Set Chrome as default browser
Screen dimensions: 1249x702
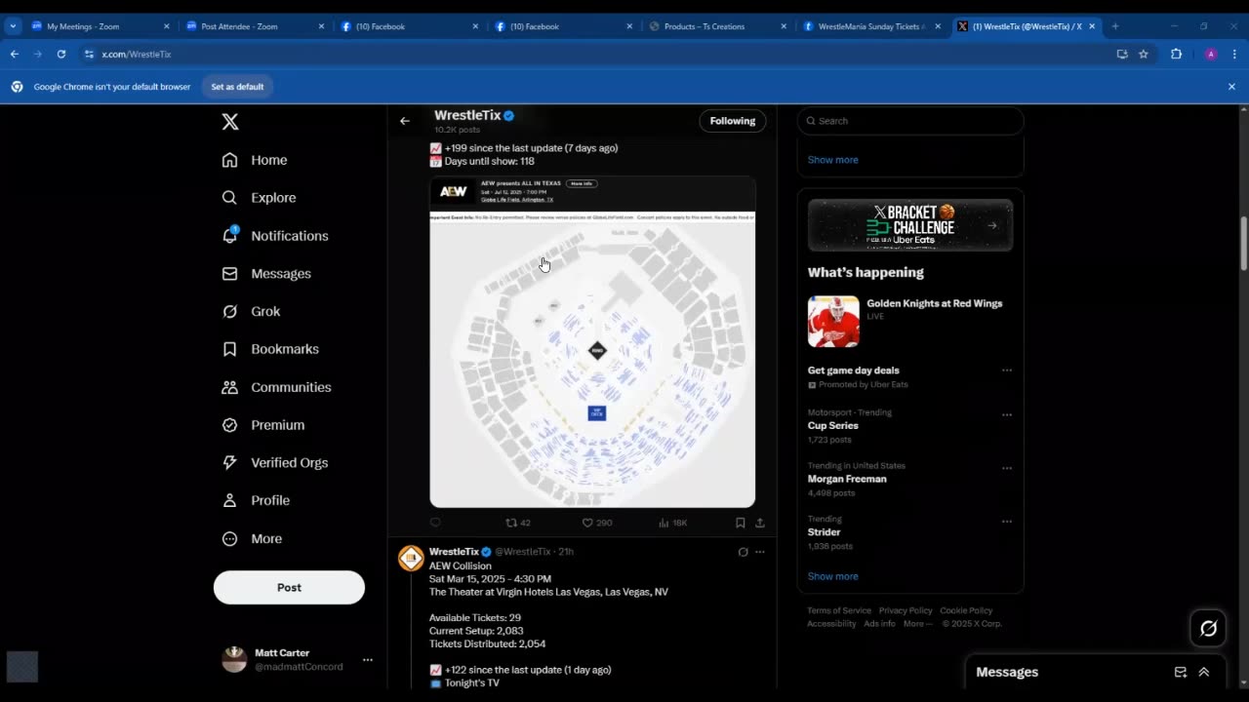point(237,87)
